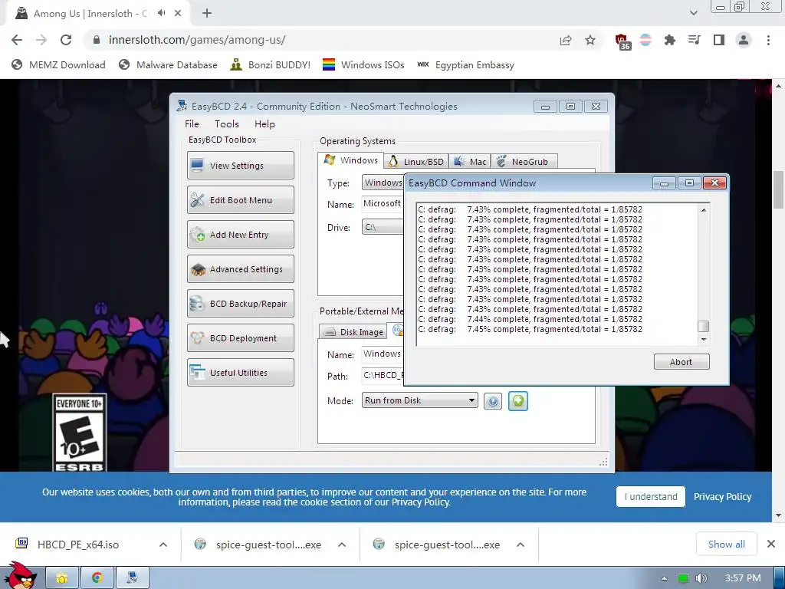Reload the Innersloth page
Screen dimensions: 785x589
tap(66, 40)
